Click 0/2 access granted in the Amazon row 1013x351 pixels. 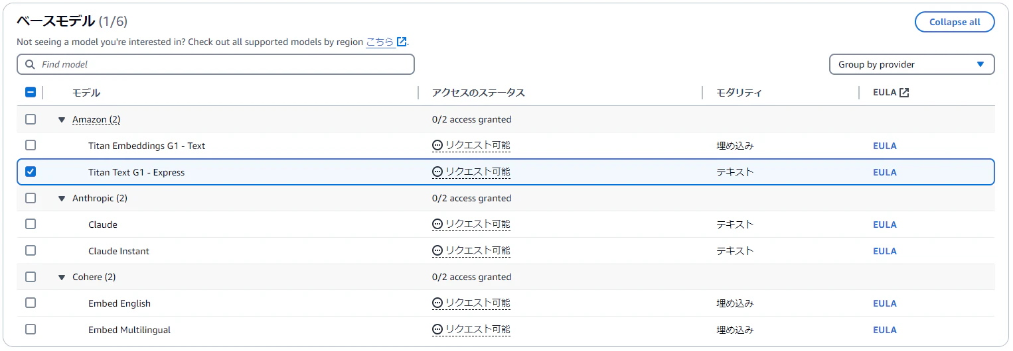pos(471,119)
